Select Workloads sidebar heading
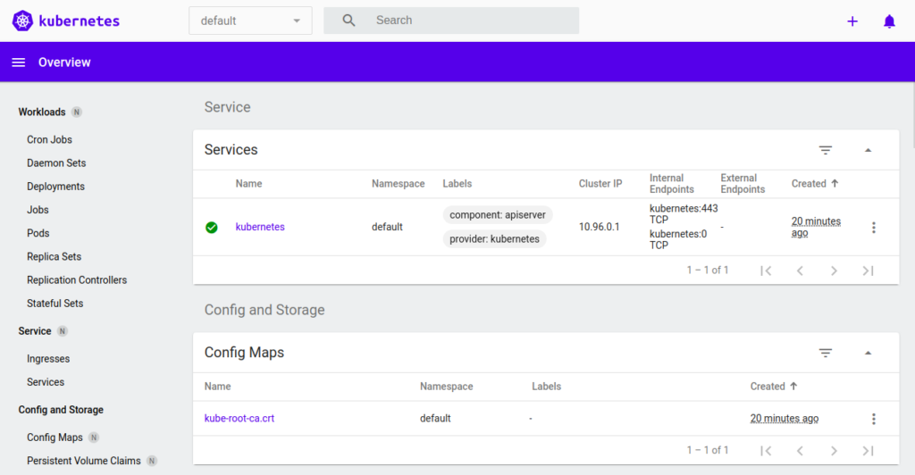 pyautogui.click(x=41, y=112)
